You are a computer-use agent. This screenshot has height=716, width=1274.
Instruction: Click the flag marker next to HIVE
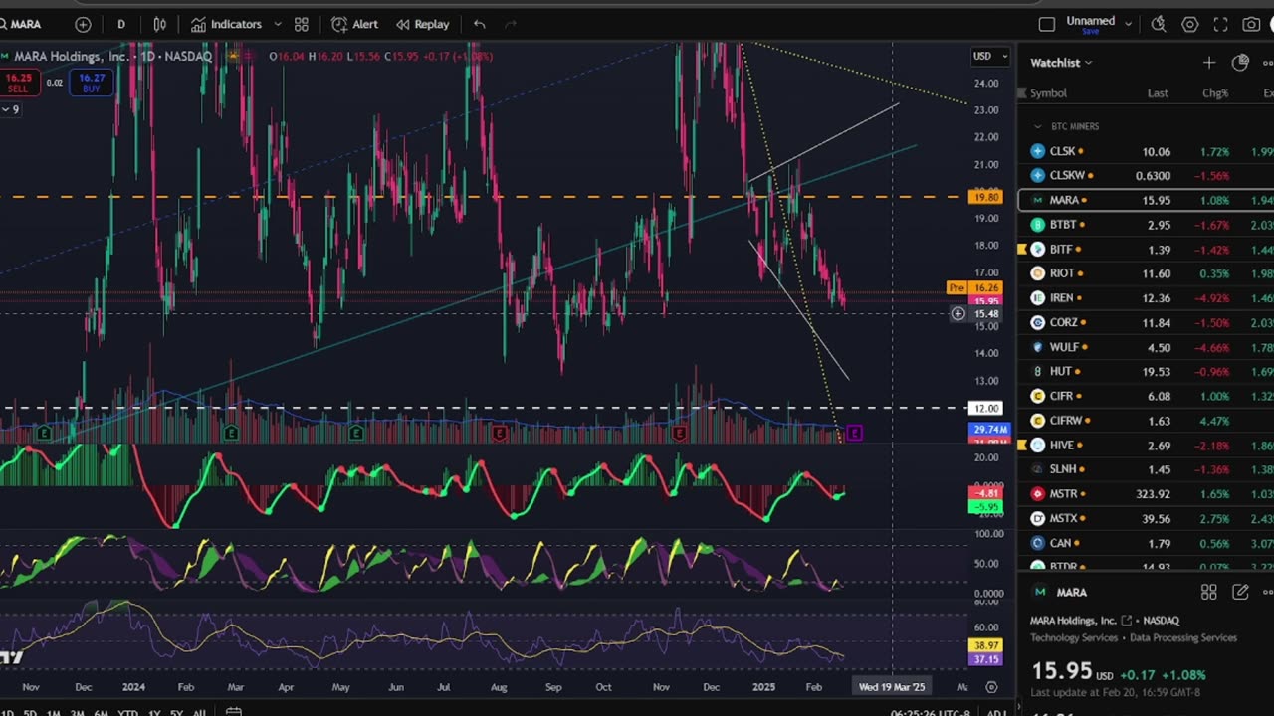pyautogui.click(x=1022, y=445)
